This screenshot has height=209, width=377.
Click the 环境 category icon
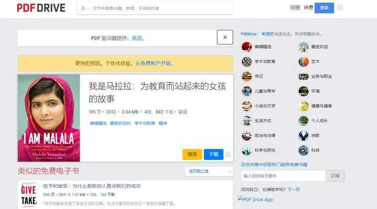point(303,91)
